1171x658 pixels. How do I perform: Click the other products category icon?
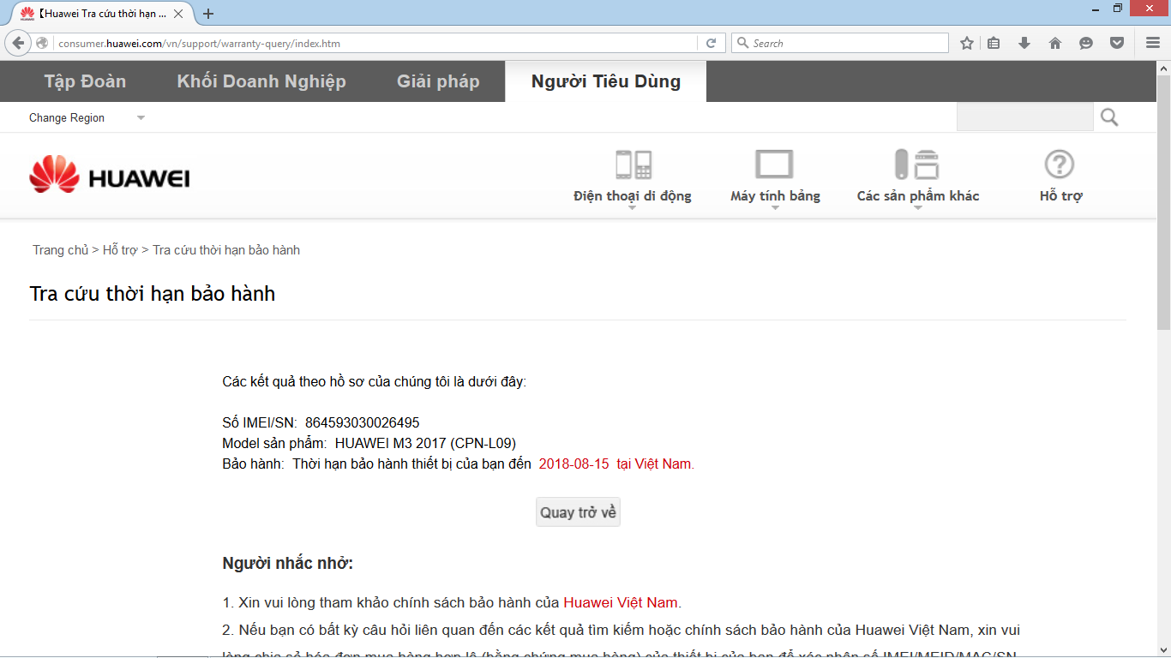coord(917,164)
